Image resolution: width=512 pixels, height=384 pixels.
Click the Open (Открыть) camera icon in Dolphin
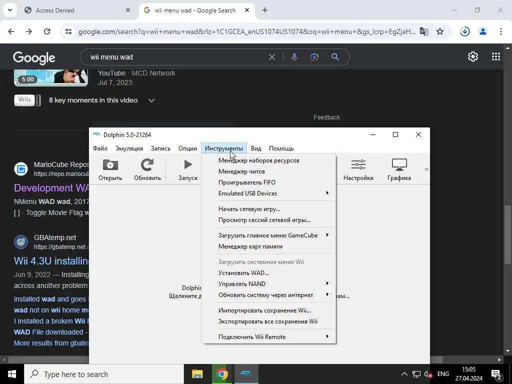(110, 165)
